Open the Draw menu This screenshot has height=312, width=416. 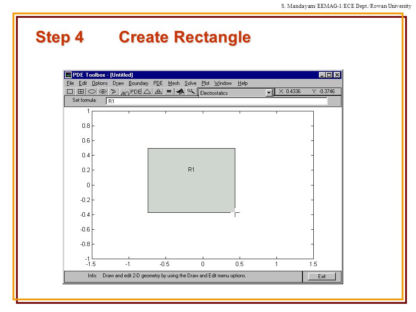(x=118, y=83)
